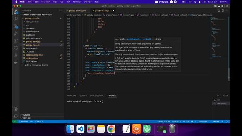Open the Explorer view in activity bar

coord(16,12)
